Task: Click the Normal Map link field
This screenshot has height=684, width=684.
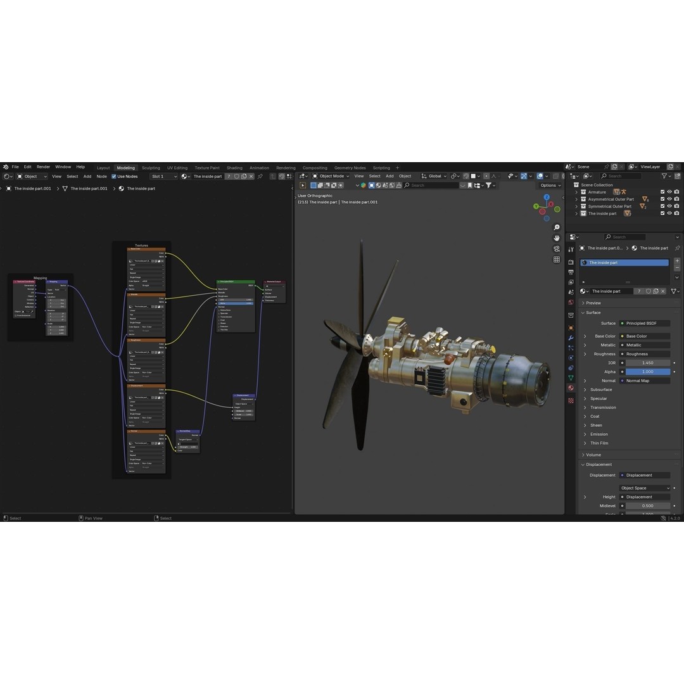Action: pyautogui.click(x=644, y=381)
